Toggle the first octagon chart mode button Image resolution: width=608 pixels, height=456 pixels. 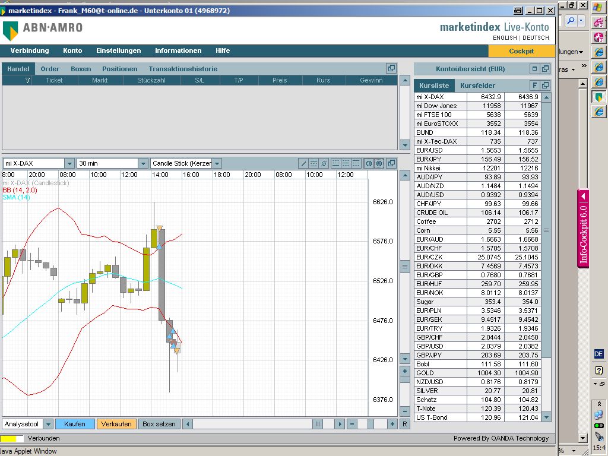point(369,163)
